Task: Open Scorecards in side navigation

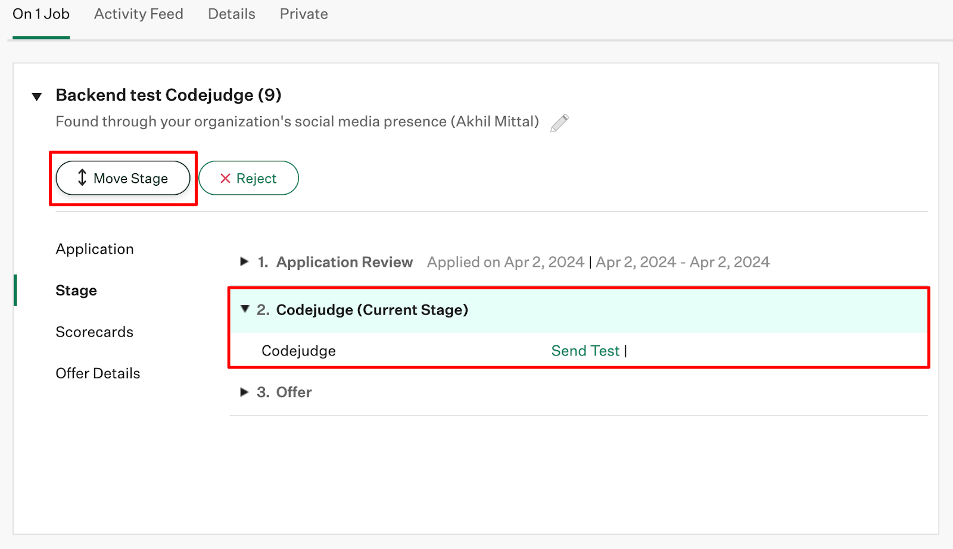Action: tap(95, 332)
